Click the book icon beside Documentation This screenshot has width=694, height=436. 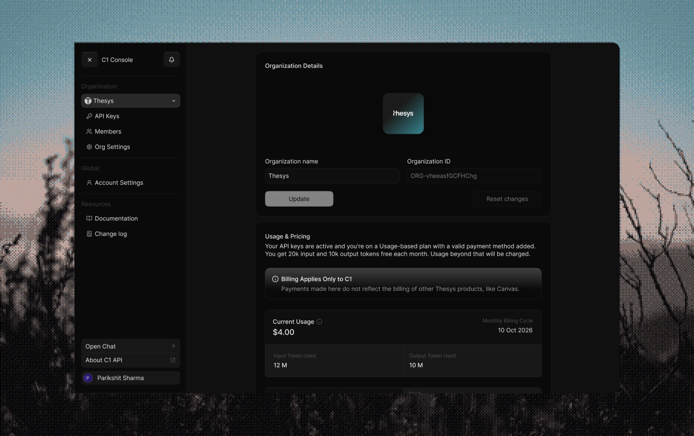(x=89, y=218)
